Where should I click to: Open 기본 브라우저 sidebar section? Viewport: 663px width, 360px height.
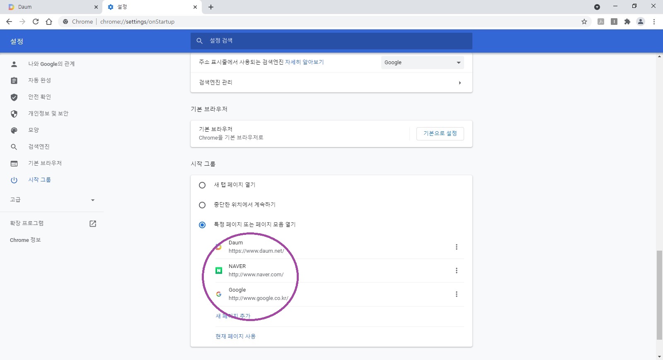[x=45, y=163]
